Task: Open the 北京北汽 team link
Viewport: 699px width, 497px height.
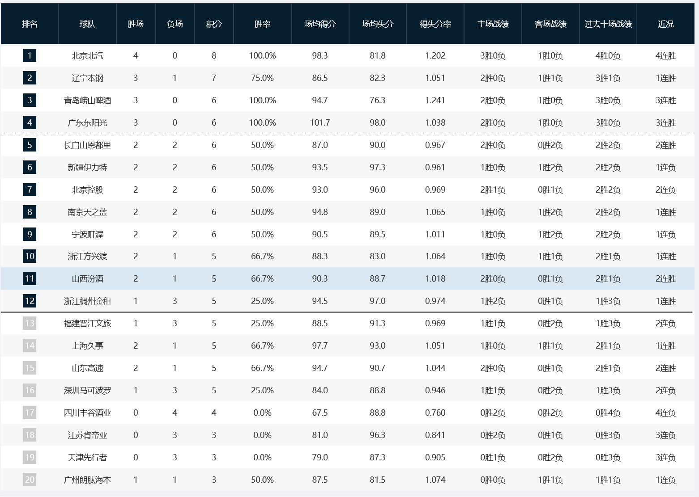Action: 87,55
